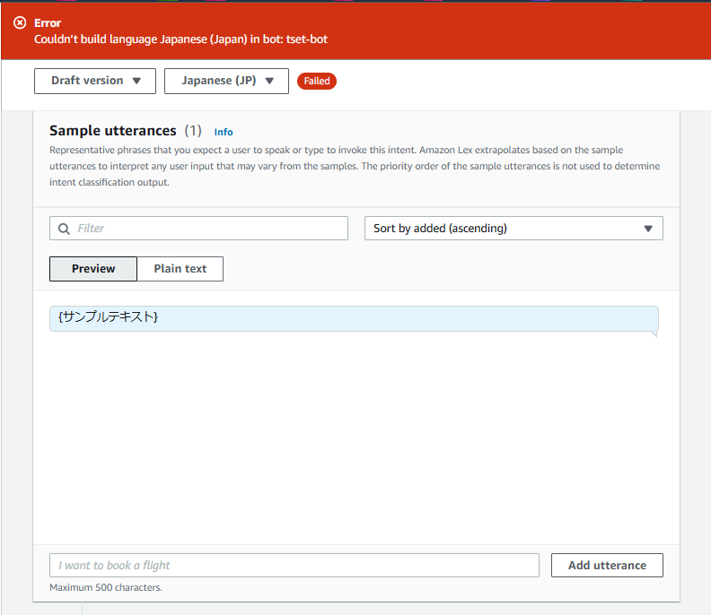
Task: Click the magnifier icon in Filter box
Action: click(64, 229)
